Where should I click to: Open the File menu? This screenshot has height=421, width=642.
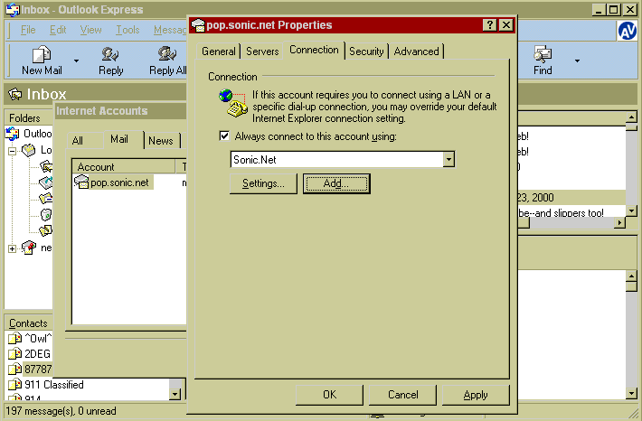pos(28,30)
